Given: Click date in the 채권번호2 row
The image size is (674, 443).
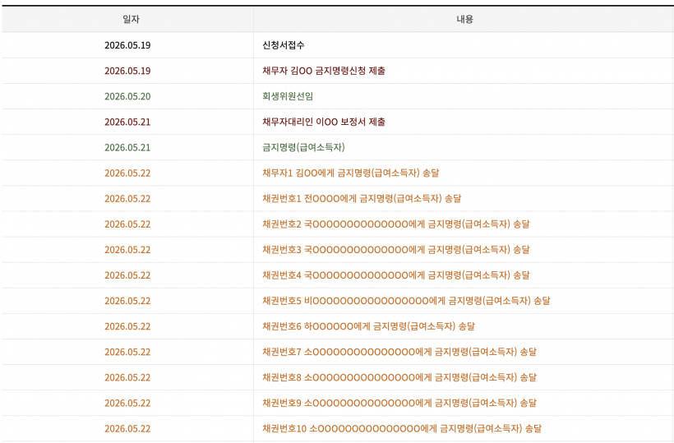Looking at the screenshot, I should click(x=127, y=224).
